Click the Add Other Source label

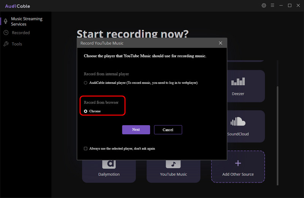point(238,174)
